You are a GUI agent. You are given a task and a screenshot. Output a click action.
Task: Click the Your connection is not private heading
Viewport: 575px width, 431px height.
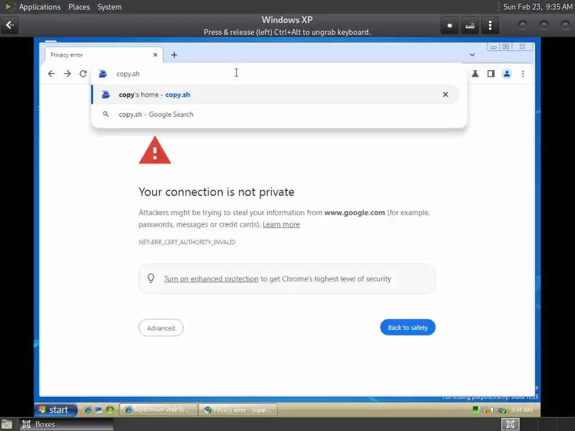coord(216,192)
